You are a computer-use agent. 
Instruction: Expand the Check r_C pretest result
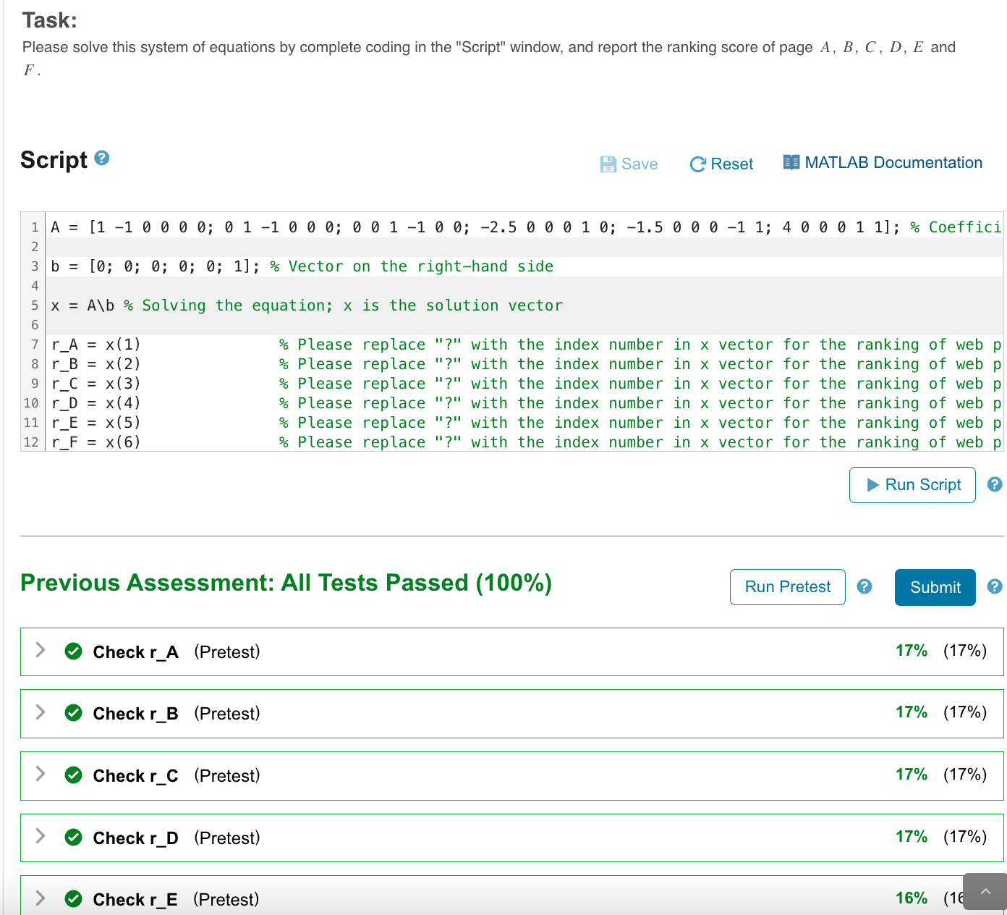[41, 775]
